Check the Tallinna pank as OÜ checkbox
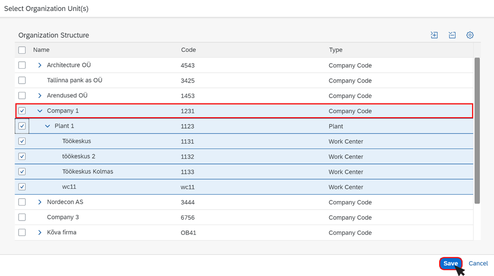The width and height of the screenshot is (494, 276). pos(22,80)
